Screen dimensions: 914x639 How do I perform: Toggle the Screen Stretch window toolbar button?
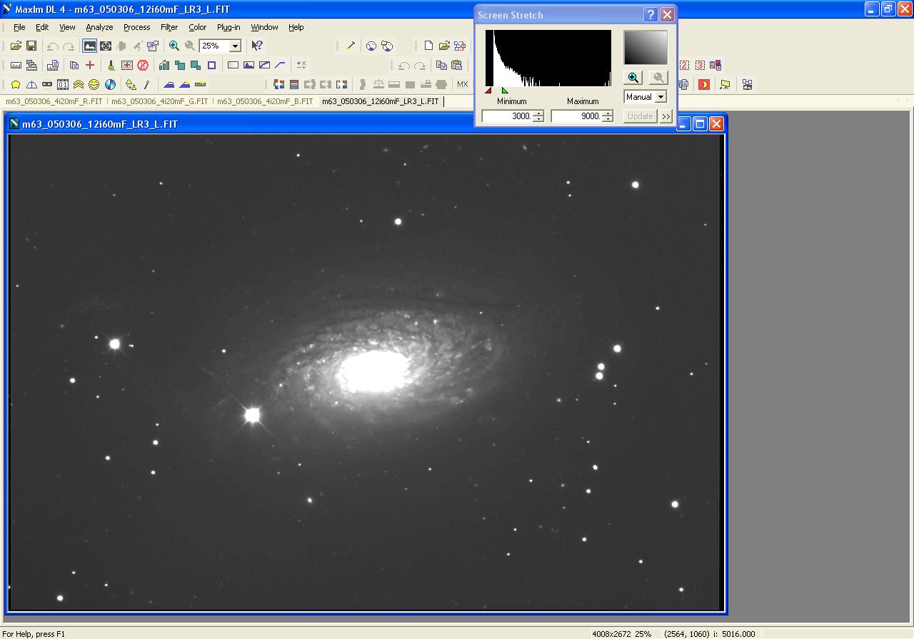pyautogui.click(x=89, y=46)
